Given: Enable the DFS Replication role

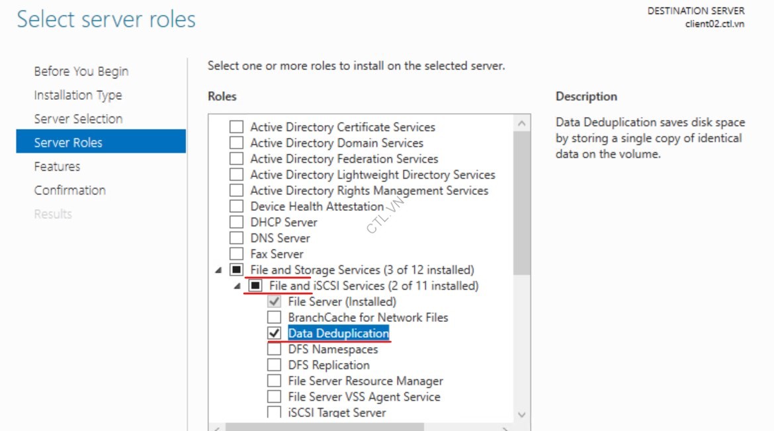Looking at the screenshot, I should 274,365.
